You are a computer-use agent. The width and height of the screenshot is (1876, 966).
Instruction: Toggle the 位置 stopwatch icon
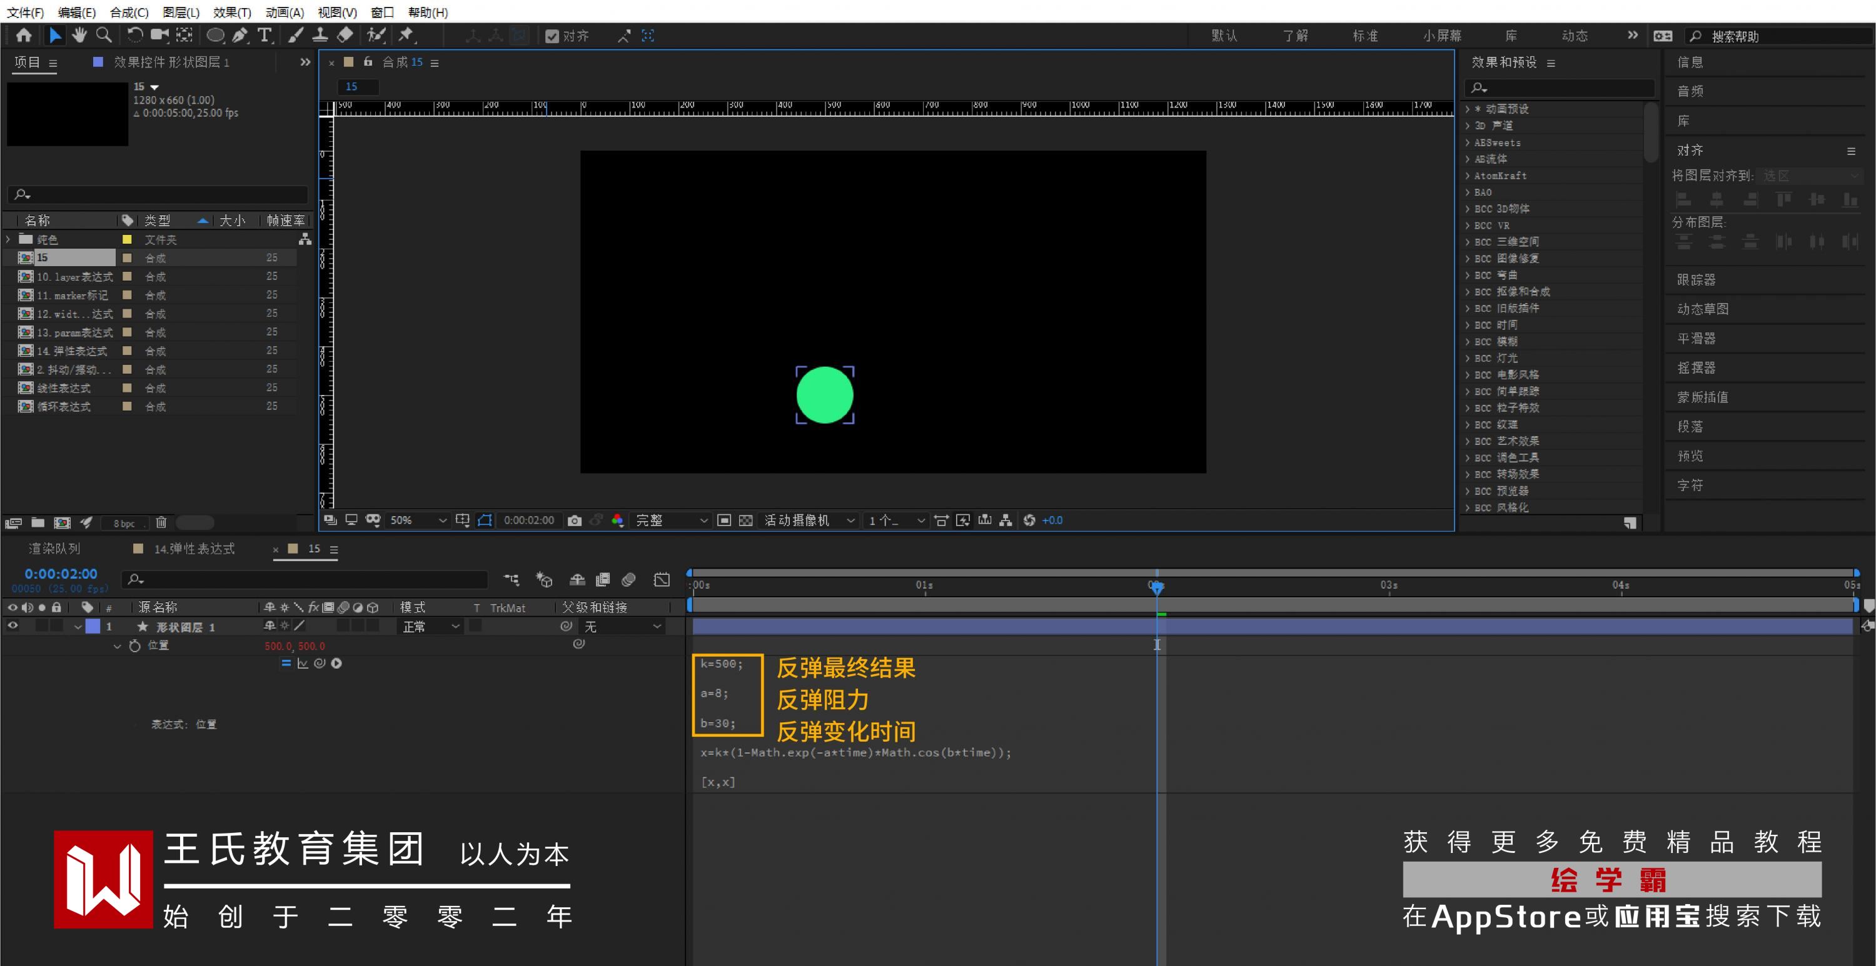point(134,645)
